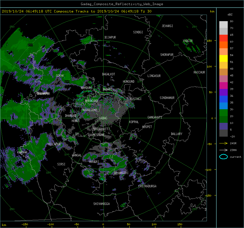Click the 'HAVERI' city label
This screenshot has height=228, width=244.
click(x=94, y=162)
